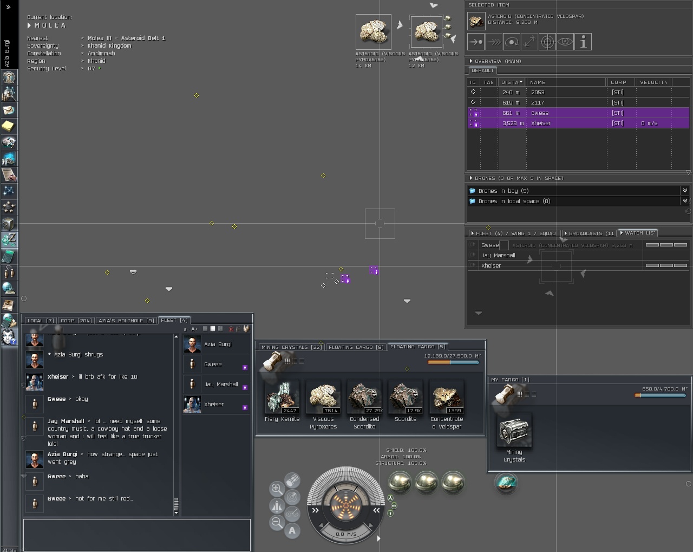Open the help face icon in sidebar

coord(9,336)
